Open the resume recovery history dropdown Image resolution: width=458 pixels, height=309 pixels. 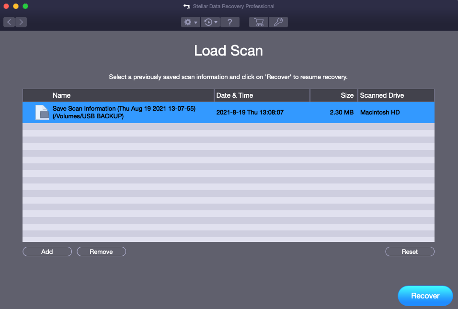pos(210,22)
